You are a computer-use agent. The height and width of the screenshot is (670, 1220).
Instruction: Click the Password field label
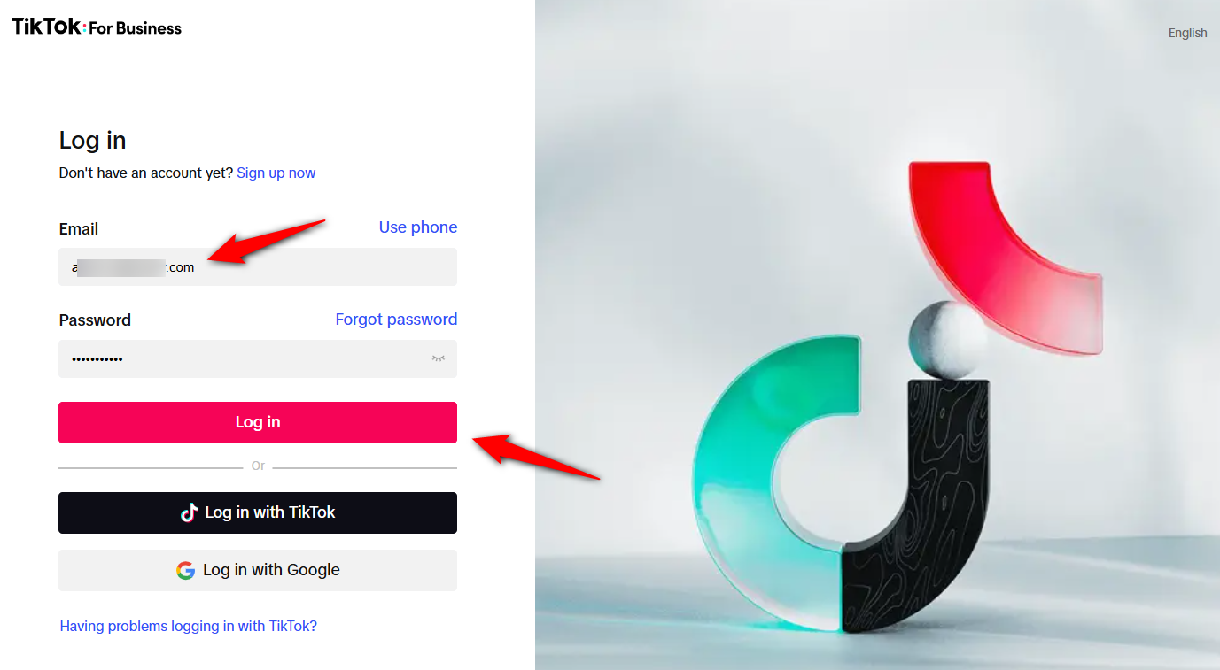95,320
